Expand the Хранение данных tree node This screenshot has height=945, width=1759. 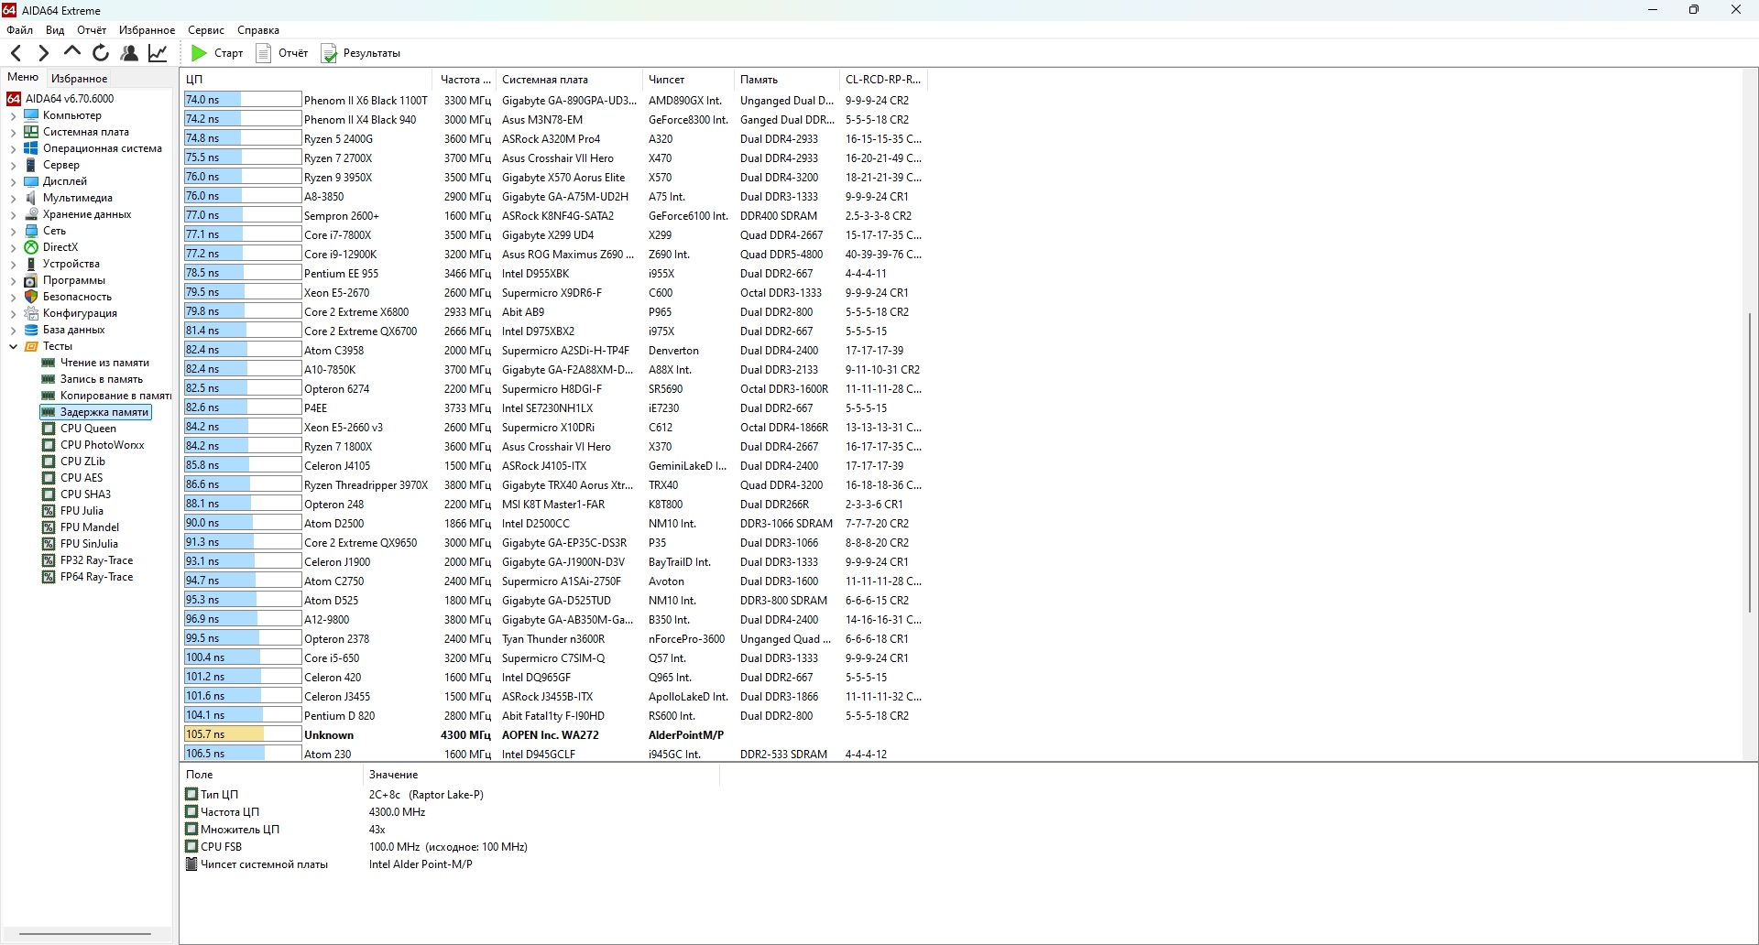[x=13, y=214]
